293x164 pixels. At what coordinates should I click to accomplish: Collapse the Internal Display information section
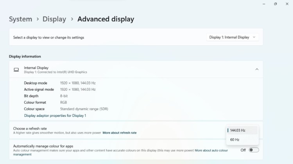(257, 69)
